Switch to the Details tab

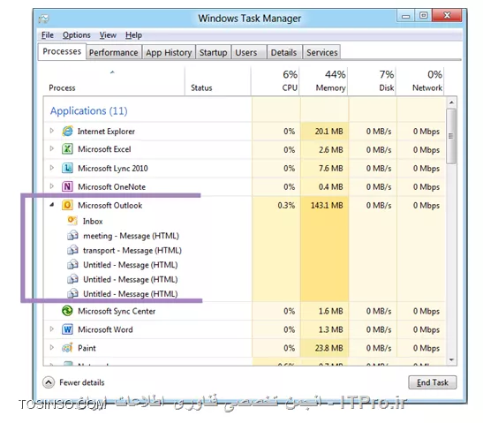click(x=283, y=52)
